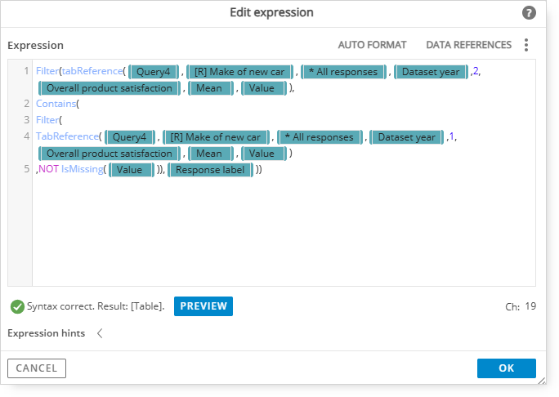Click the Response label token
The height and width of the screenshot is (397, 559).
pos(210,170)
